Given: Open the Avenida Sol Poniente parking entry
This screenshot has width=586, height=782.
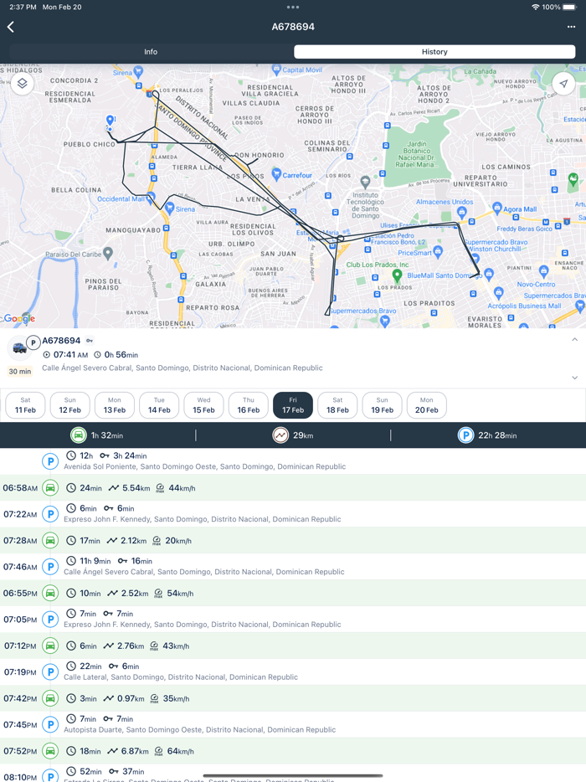Looking at the screenshot, I should (x=293, y=461).
